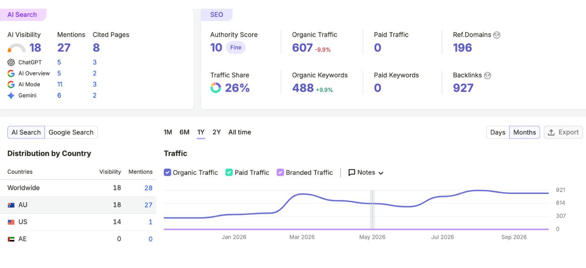Click the Google icon beside AI Mode

[11, 84]
